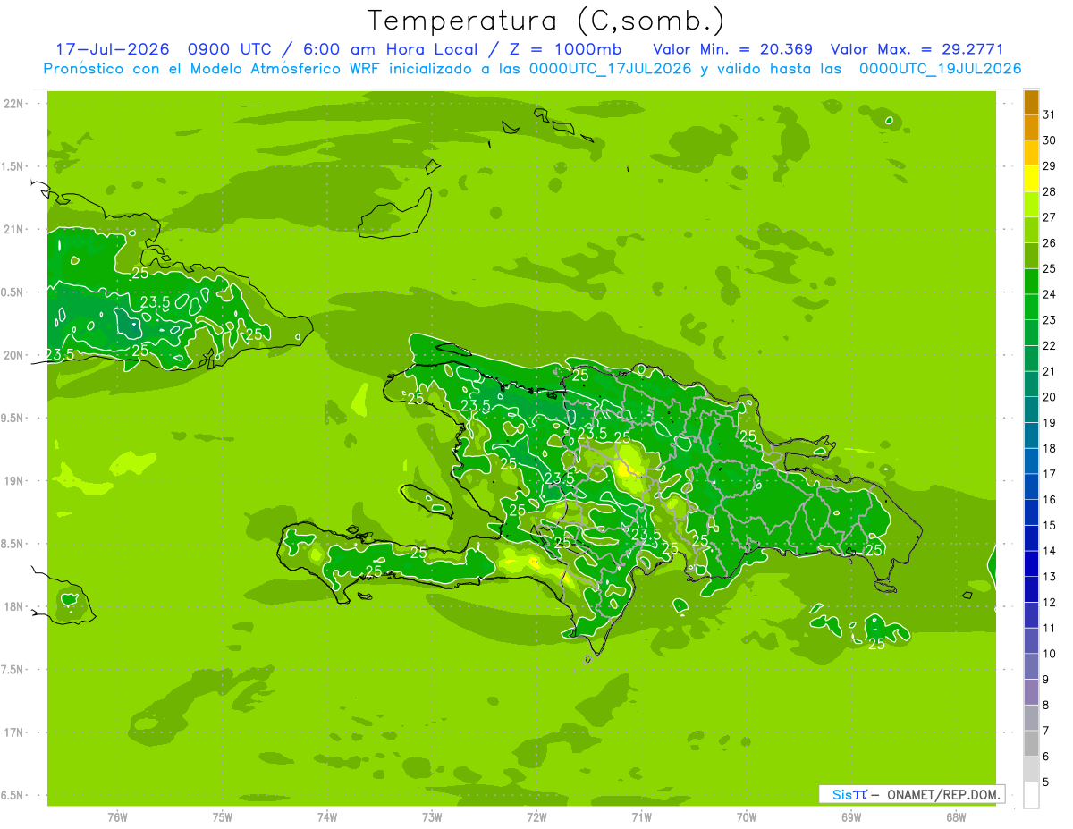
Task: Click the "12" legend scale value
Action: tap(1049, 603)
